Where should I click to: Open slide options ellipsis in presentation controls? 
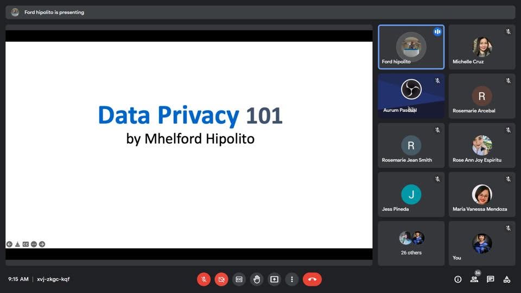[x=34, y=244]
